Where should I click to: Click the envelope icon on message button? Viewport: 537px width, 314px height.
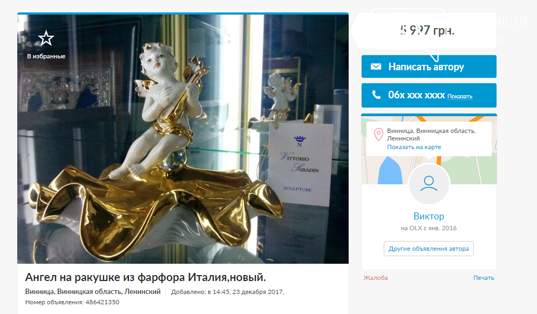376,66
